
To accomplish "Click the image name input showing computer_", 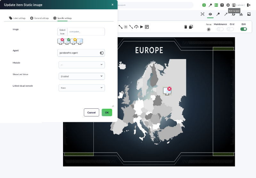I will click(x=86, y=32).
